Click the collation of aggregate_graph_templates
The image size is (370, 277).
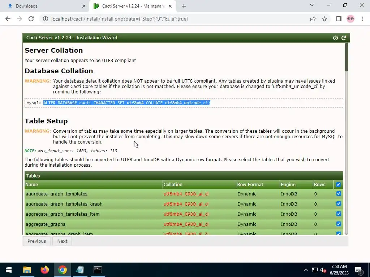point(186,194)
